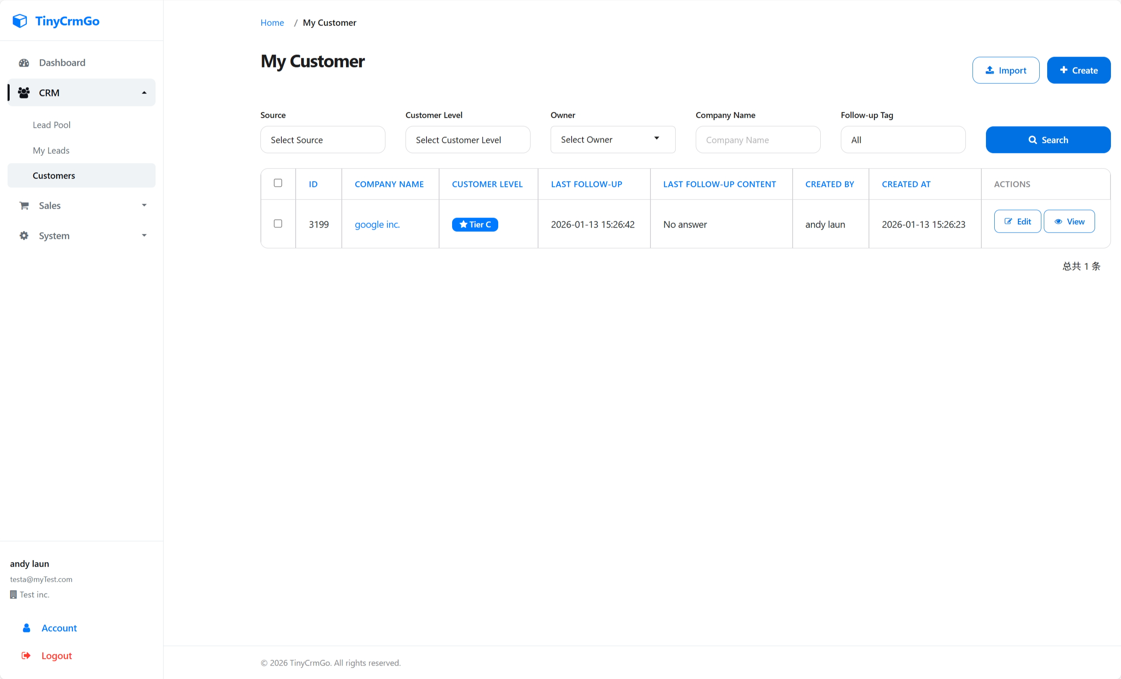Click the red Logout arrow icon
The height and width of the screenshot is (679, 1121).
pyautogui.click(x=26, y=656)
